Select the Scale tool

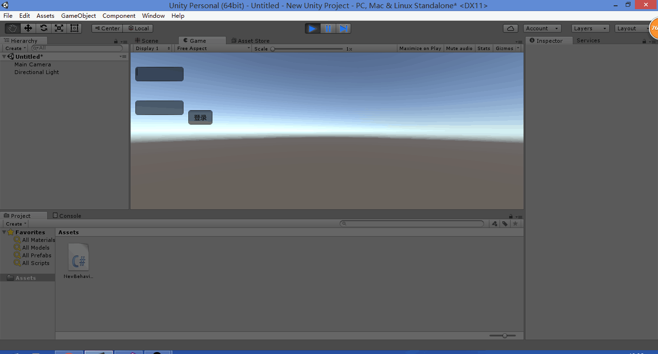59,28
